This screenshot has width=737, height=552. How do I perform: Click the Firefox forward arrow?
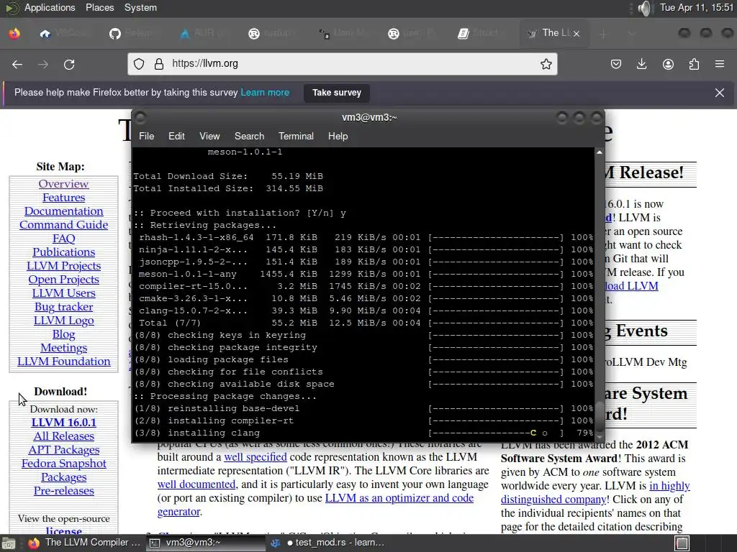click(x=42, y=64)
